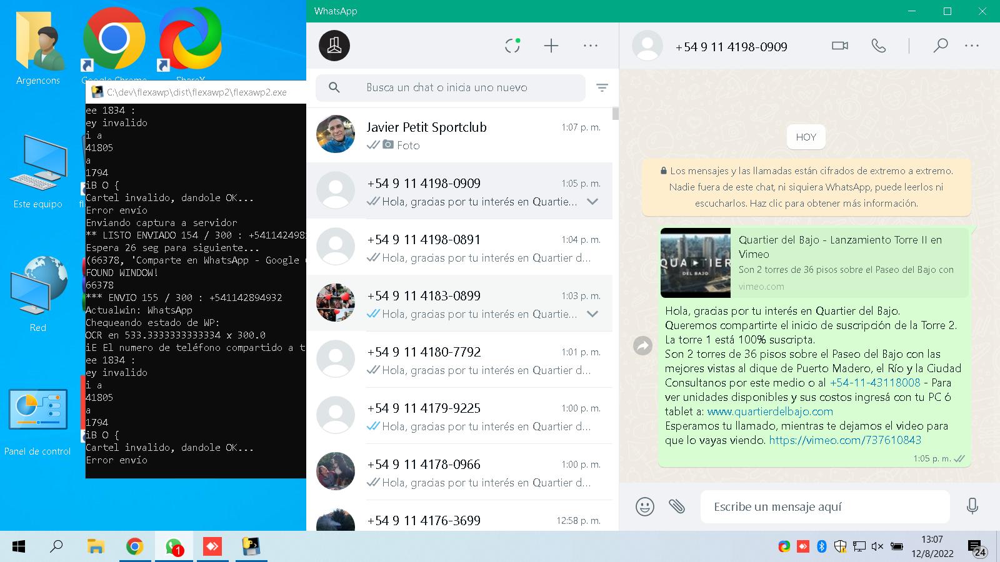Click the end-to-end encryption notice
This screenshot has width=1000, height=562.
point(806,187)
